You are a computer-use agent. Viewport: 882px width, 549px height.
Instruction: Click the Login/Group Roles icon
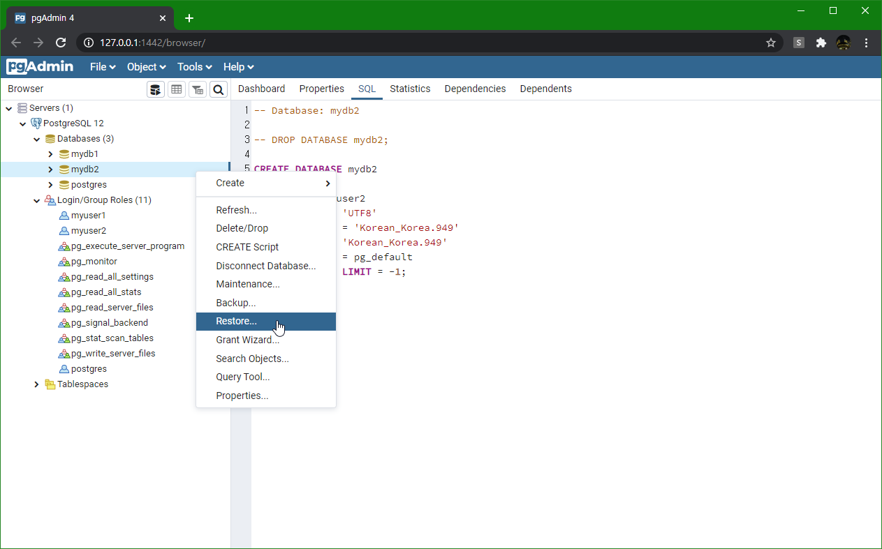50,200
